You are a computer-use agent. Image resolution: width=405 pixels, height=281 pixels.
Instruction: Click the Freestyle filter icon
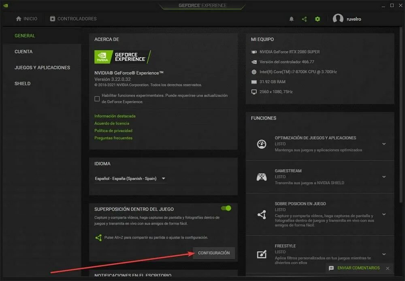[262, 254]
